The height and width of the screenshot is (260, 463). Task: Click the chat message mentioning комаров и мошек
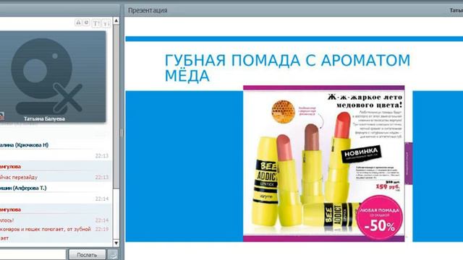pyautogui.click(x=45, y=229)
